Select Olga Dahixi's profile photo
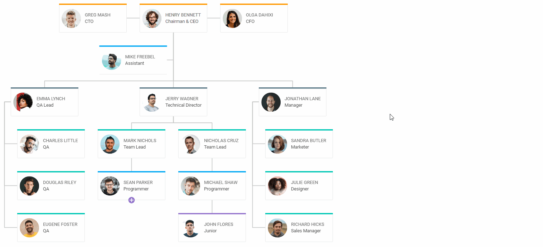The height and width of the screenshot is (247, 543). point(232,19)
